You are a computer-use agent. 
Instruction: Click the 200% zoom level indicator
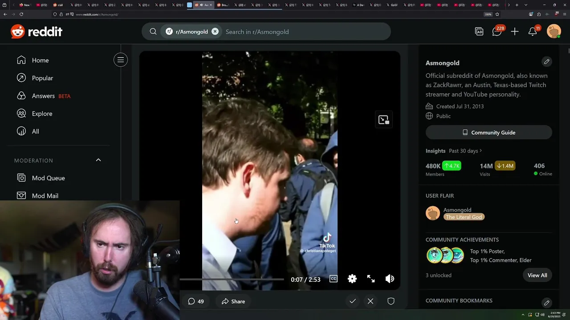tap(488, 14)
